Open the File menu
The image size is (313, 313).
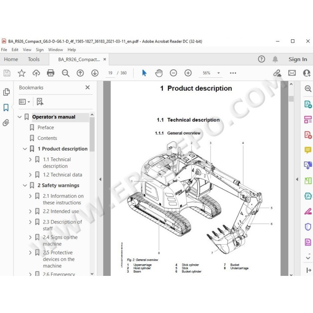pyautogui.click(x=4, y=50)
